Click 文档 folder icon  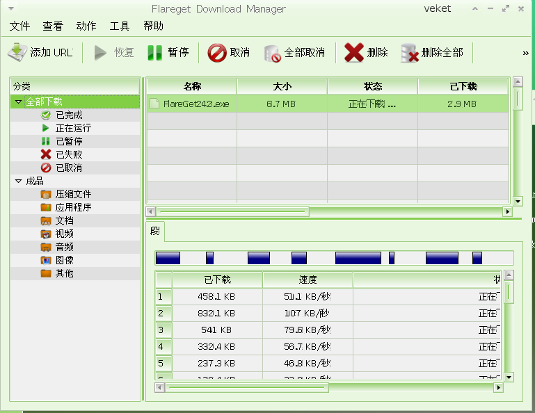click(x=46, y=220)
